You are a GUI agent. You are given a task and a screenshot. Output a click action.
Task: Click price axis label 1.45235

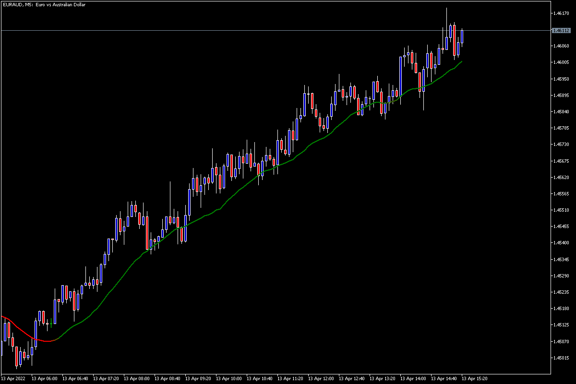[561, 292]
